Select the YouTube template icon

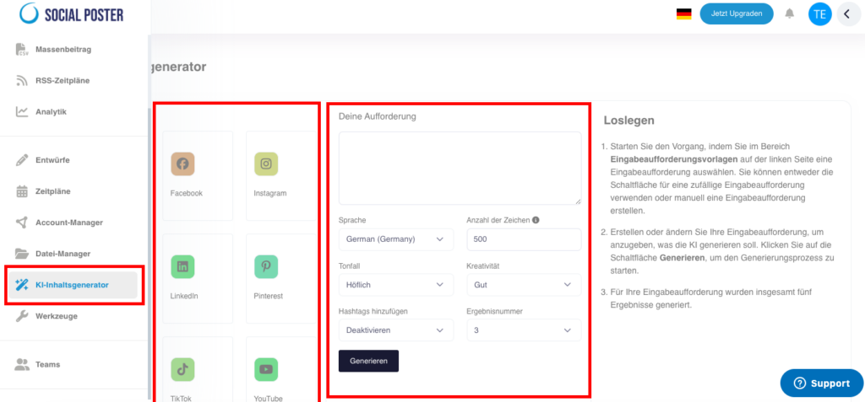click(266, 369)
